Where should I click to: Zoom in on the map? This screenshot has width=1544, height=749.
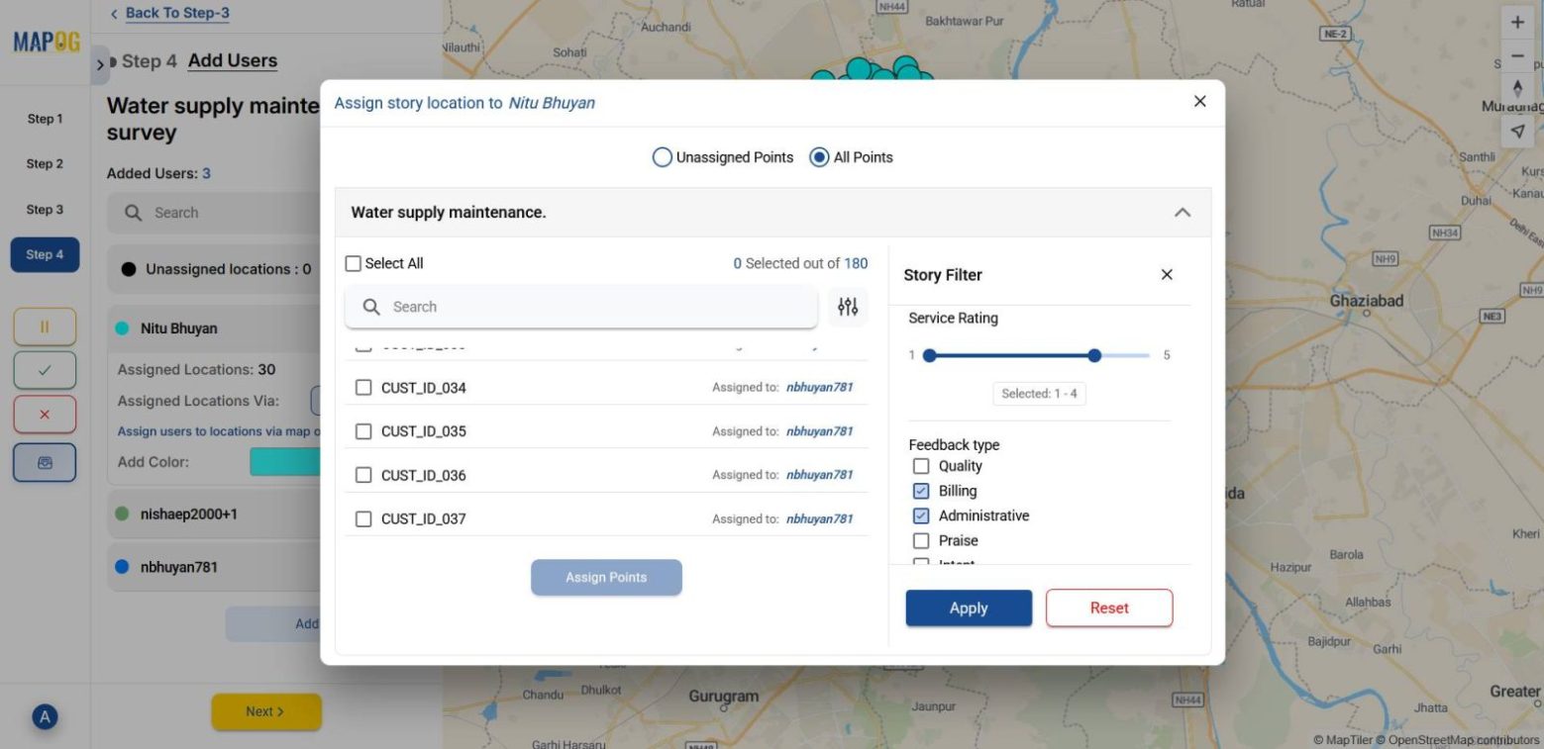pyautogui.click(x=1517, y=21)
